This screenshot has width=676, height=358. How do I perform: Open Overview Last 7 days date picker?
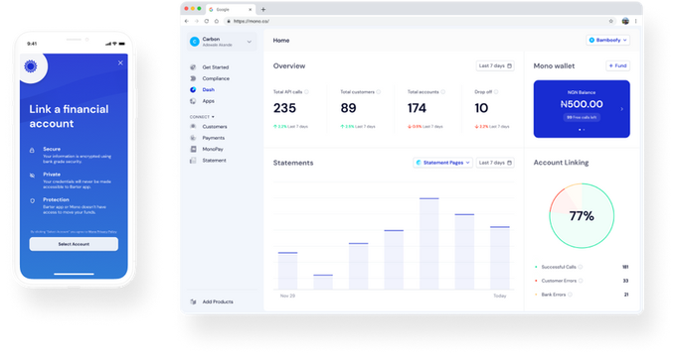(495, 65)
